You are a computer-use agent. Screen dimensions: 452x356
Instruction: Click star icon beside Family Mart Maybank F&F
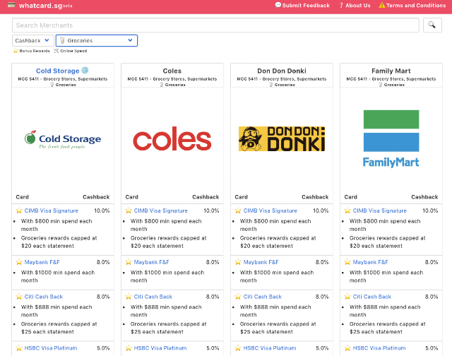(x=347, y=262)
